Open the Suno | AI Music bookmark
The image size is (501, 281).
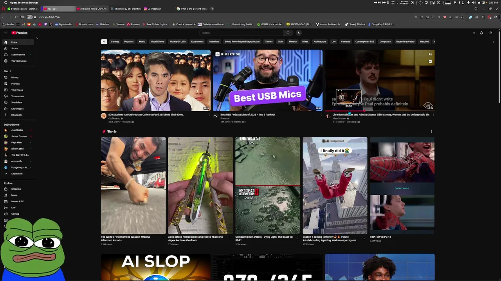tap(355, 24)
